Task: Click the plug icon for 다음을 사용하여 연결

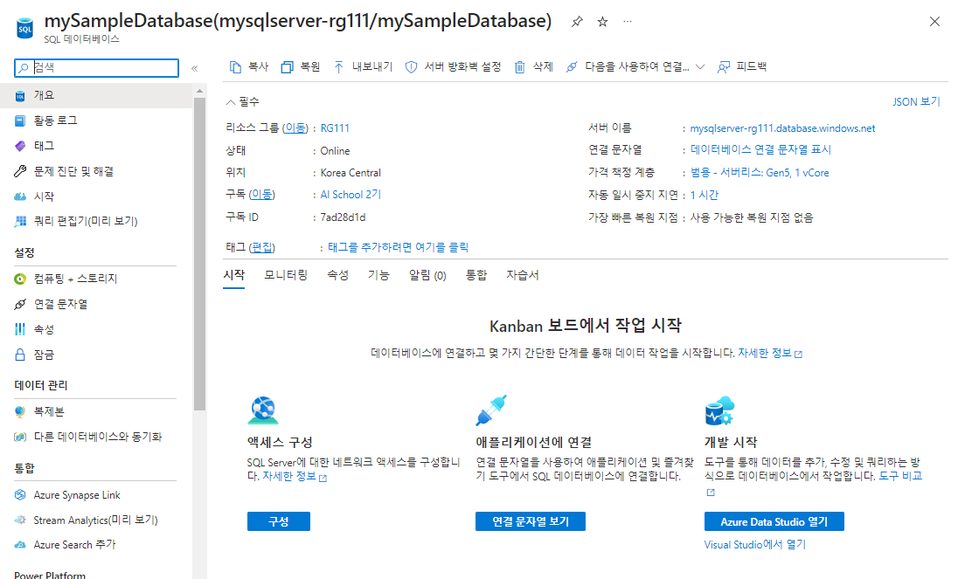Action: pos(572,67)
